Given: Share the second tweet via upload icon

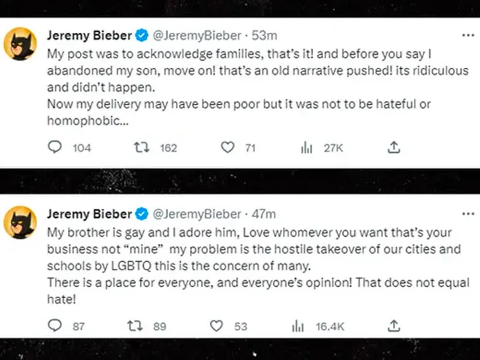Looking at the screenshot, I should coord(394,325).
